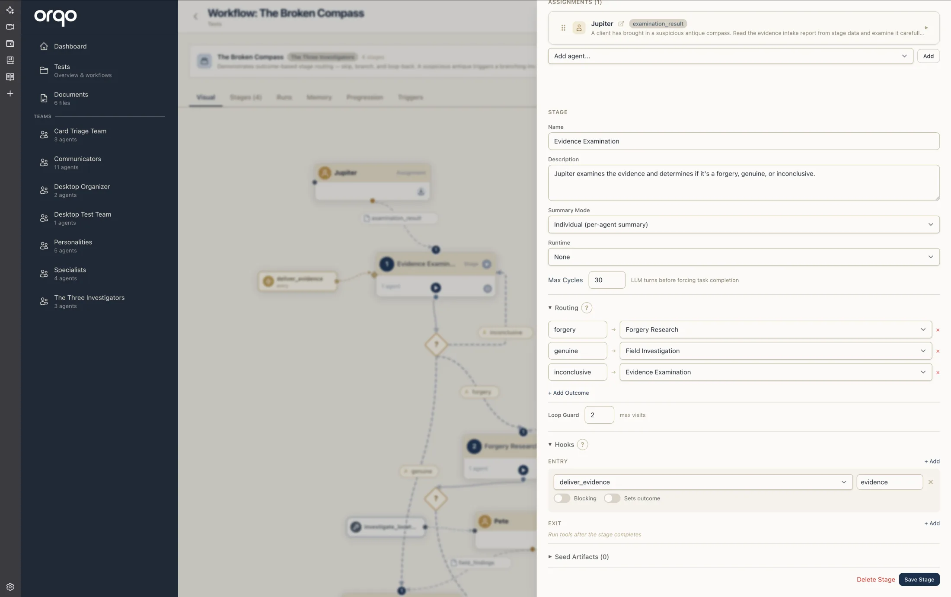Add an EXIT hook
The width and height of the screenshot is (951, 597).
(x=932, y=523)
